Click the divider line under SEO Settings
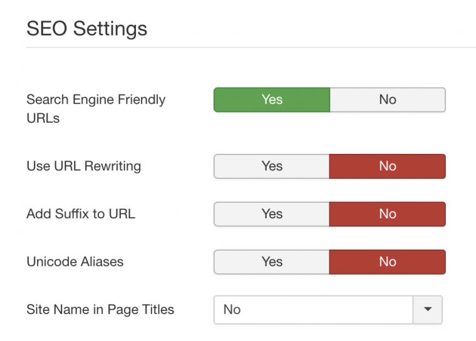 [251, 48]
